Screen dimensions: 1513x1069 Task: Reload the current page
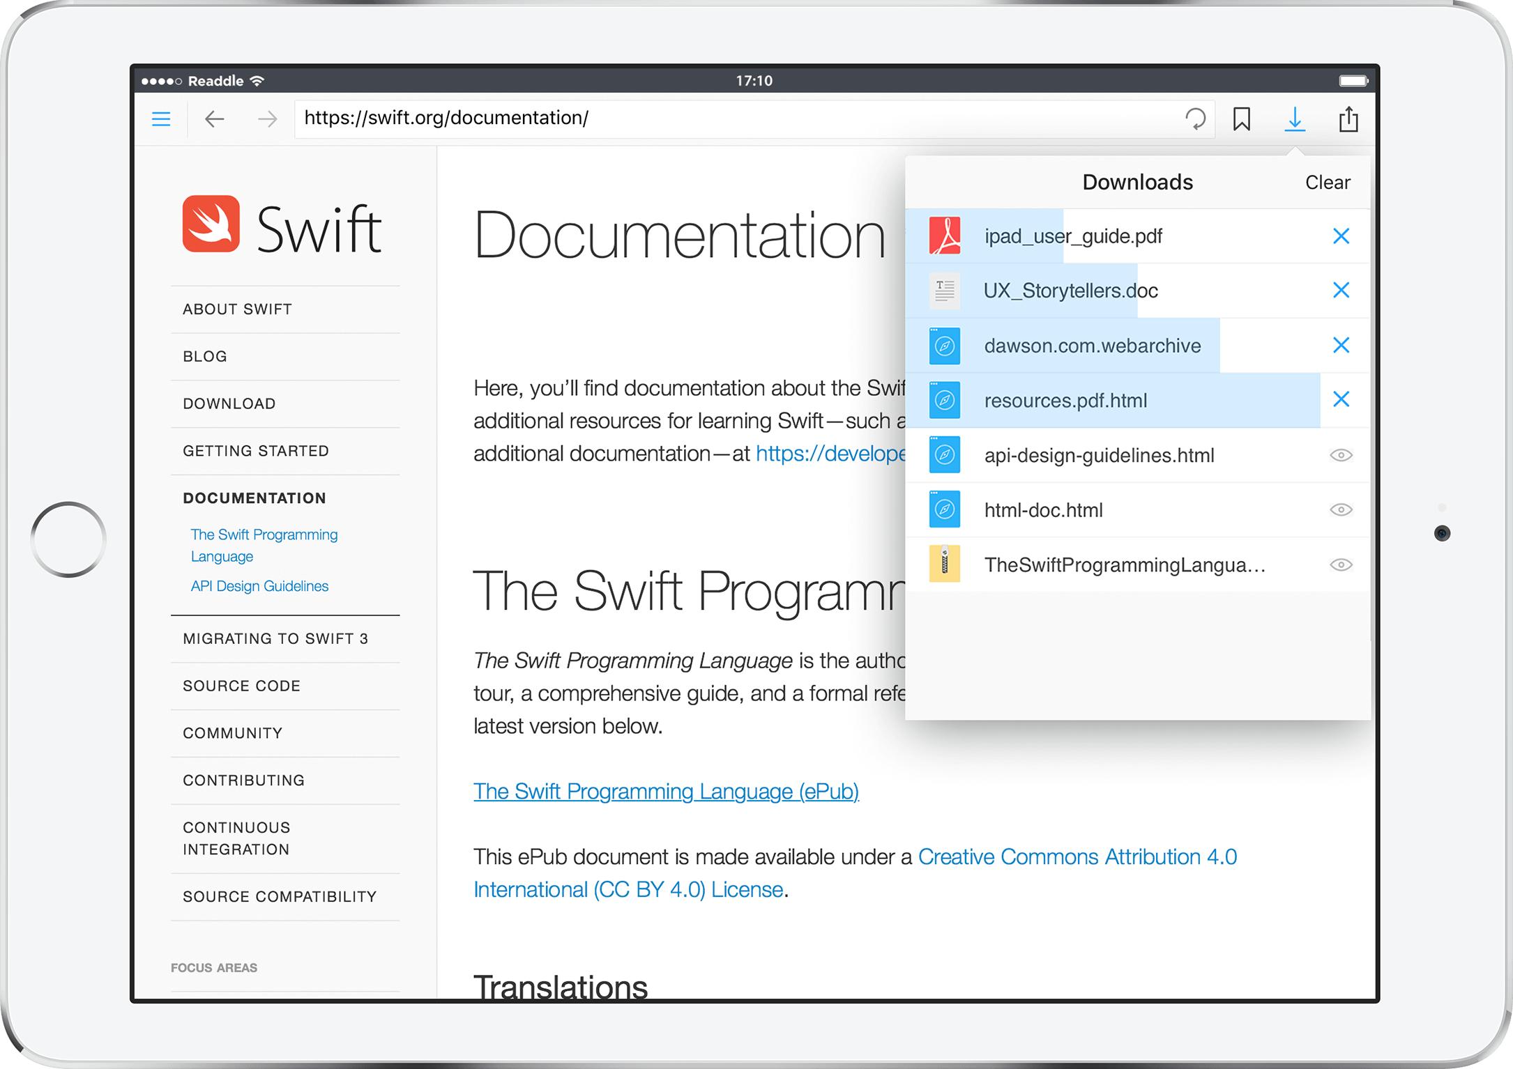[x=1195, y=119]
